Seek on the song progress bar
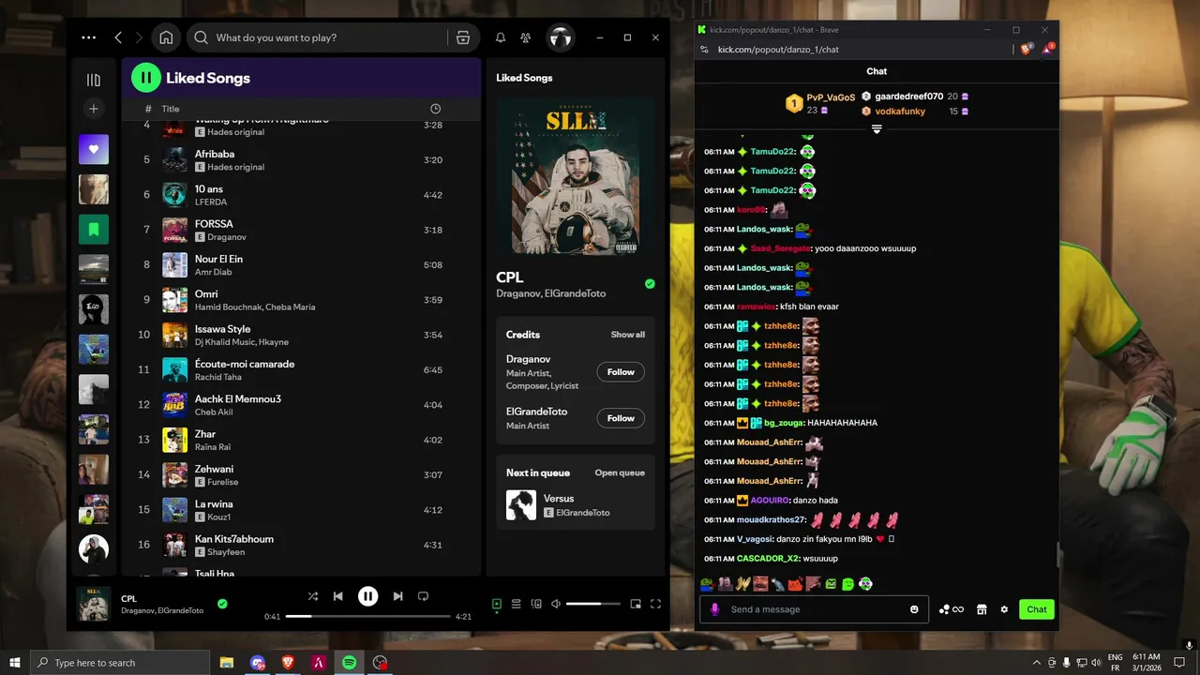 367,616
